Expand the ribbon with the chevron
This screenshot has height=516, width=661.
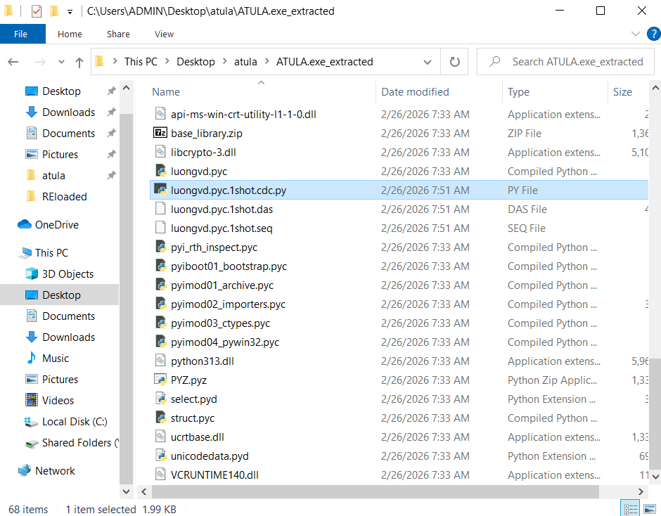click(635, 34)
